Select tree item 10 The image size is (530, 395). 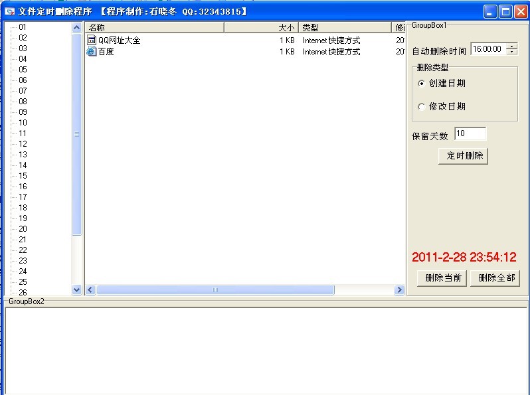click(23, 123)
